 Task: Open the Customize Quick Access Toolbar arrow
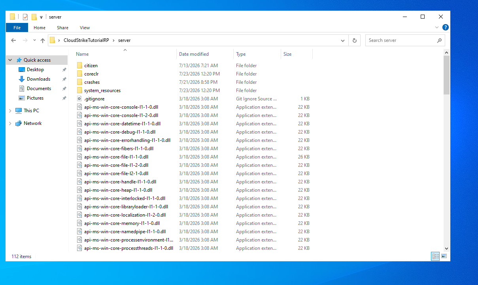pos(41,17)
